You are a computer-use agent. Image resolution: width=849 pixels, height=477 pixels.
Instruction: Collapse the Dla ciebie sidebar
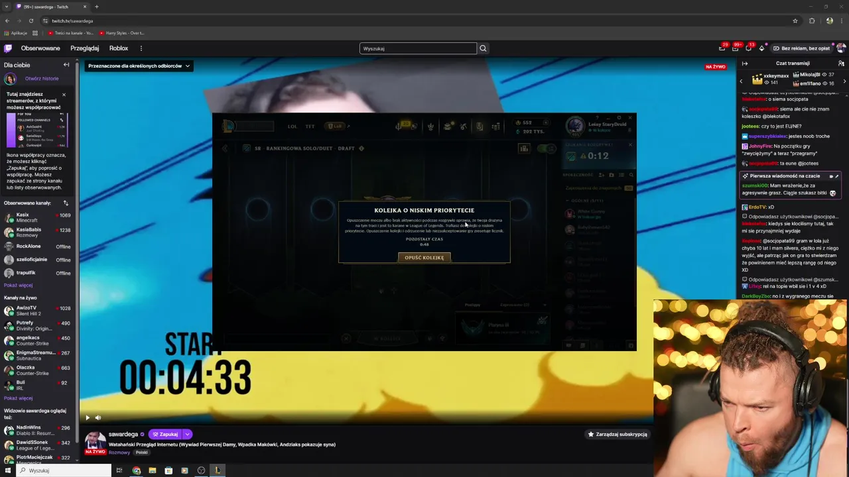(x=66, y=65)
